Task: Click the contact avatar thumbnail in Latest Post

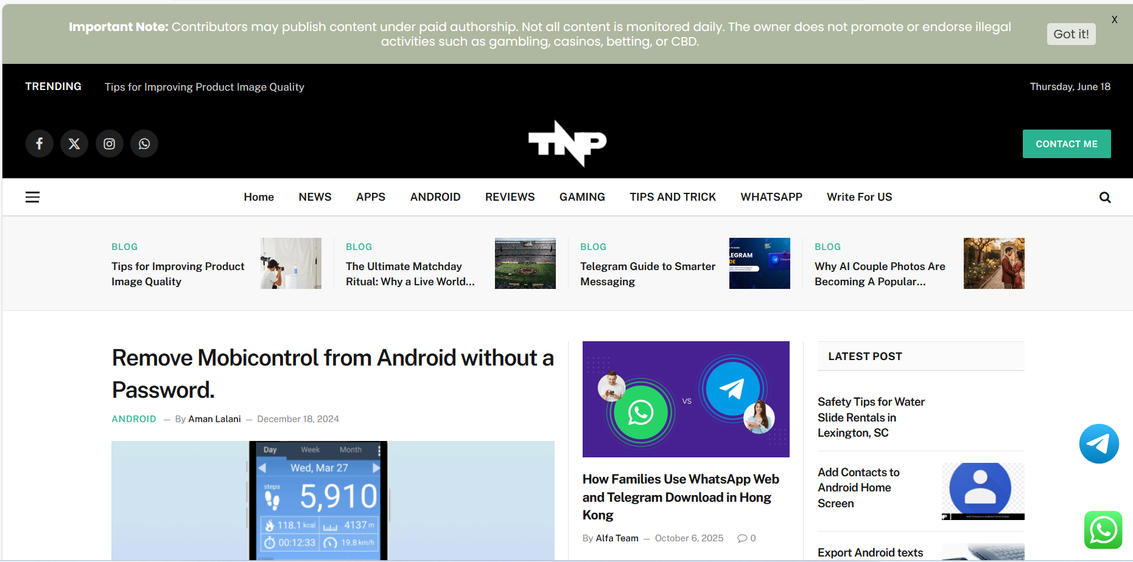Action: point(983,491)
